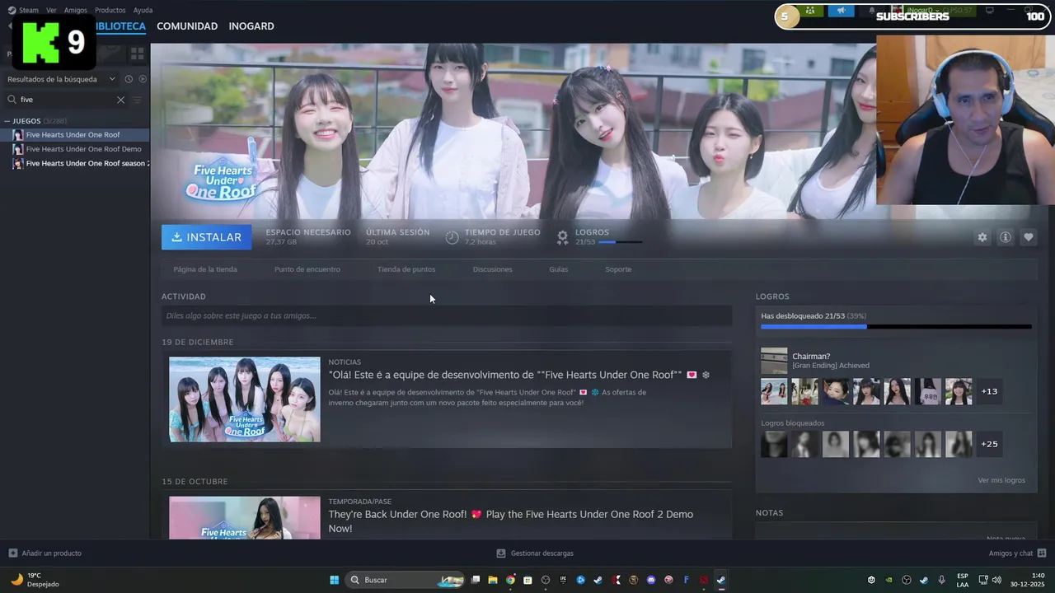This screenshot has width=1055, height=593.
Task: Open the Microsoft Store taskbar icon
Action: (527, 580)
